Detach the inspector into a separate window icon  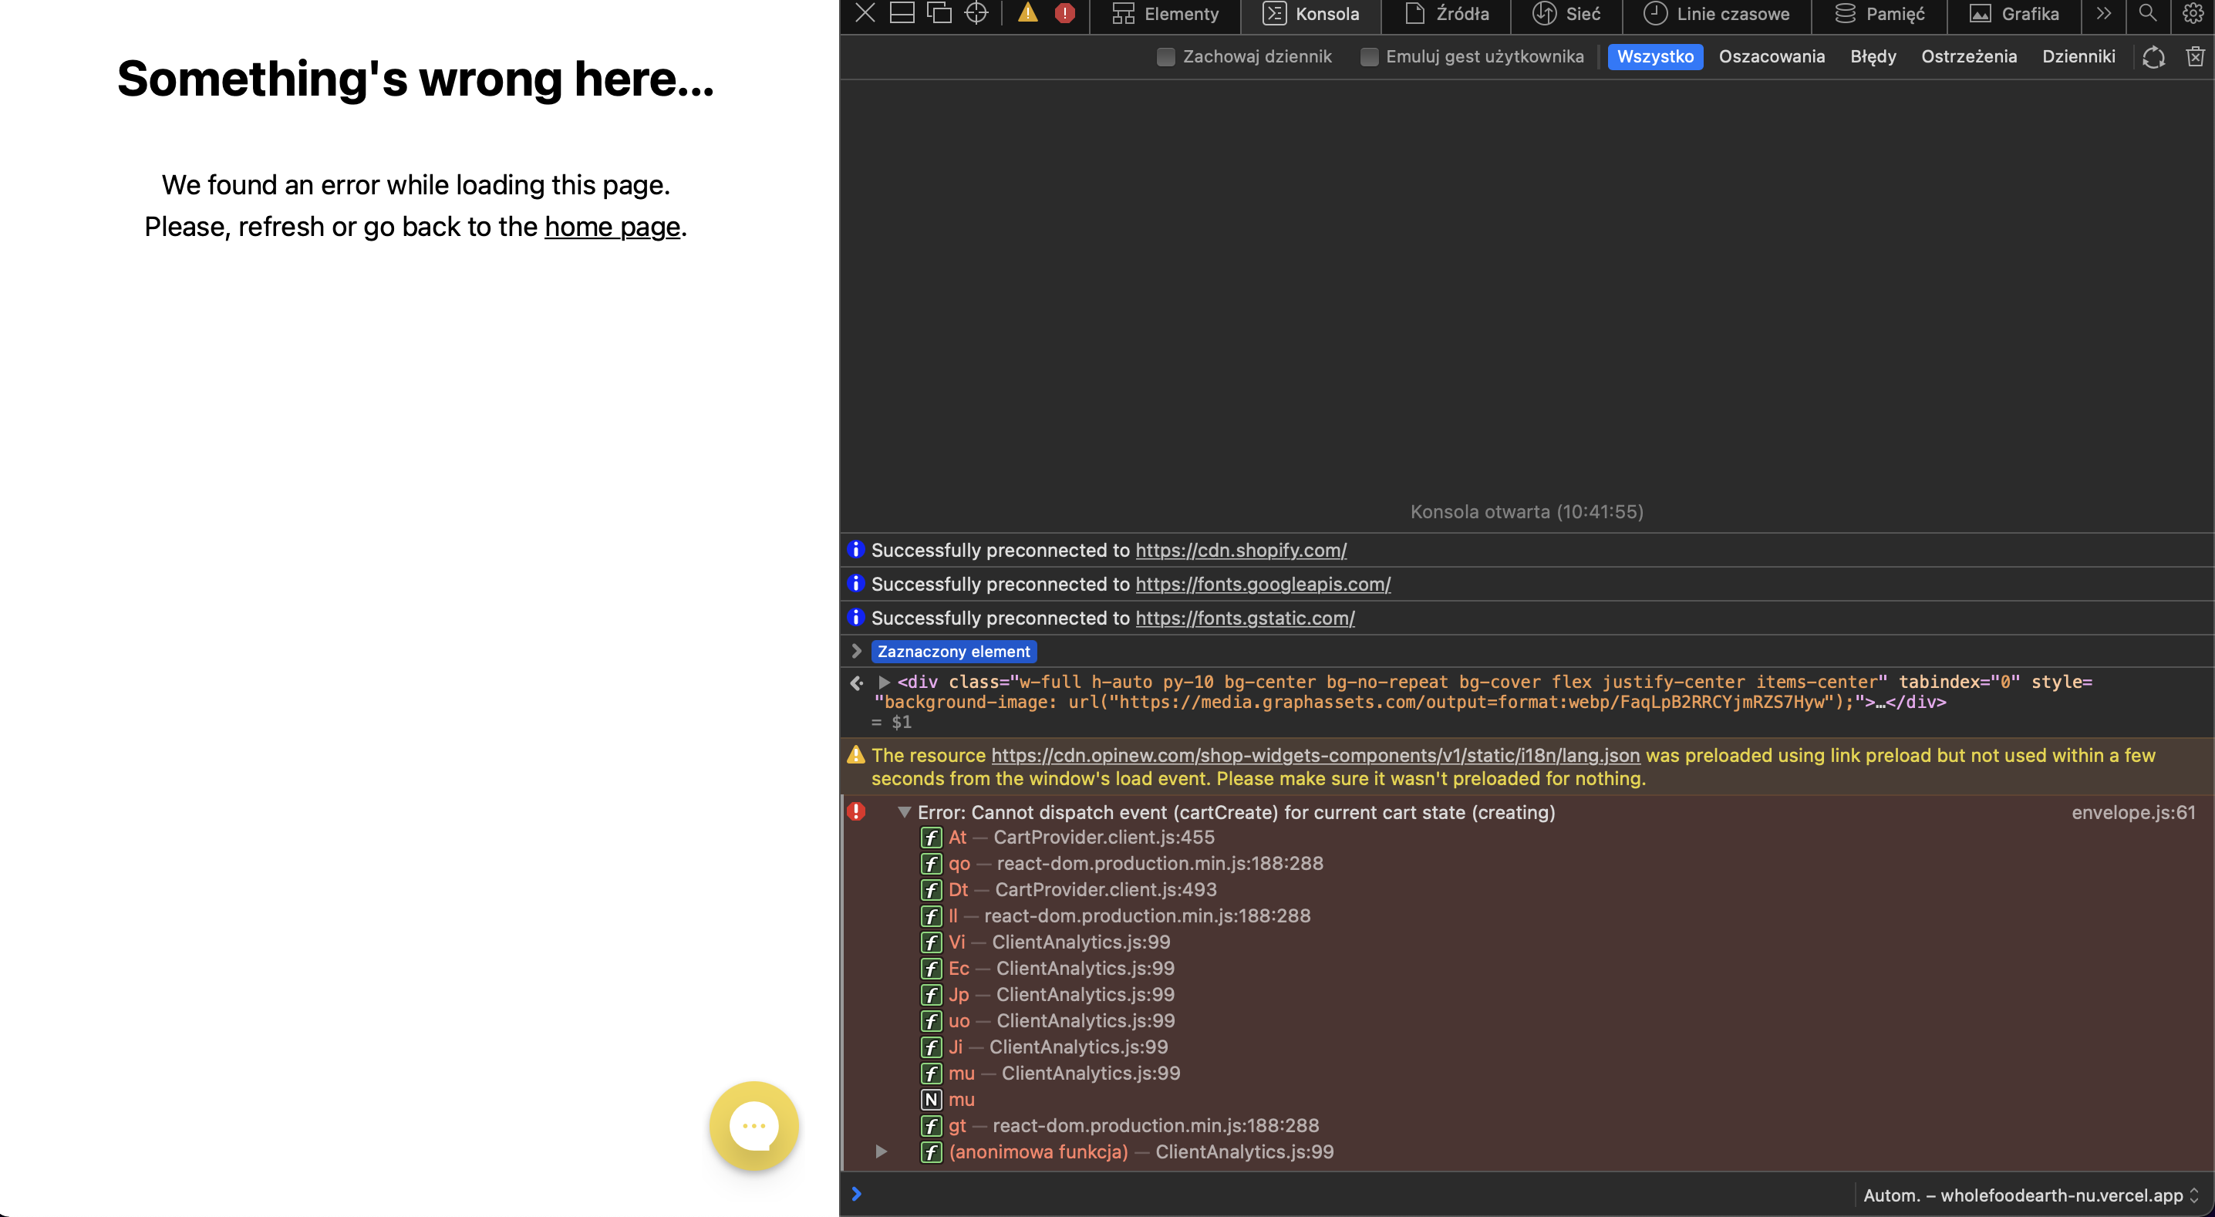tap(939, 13)
